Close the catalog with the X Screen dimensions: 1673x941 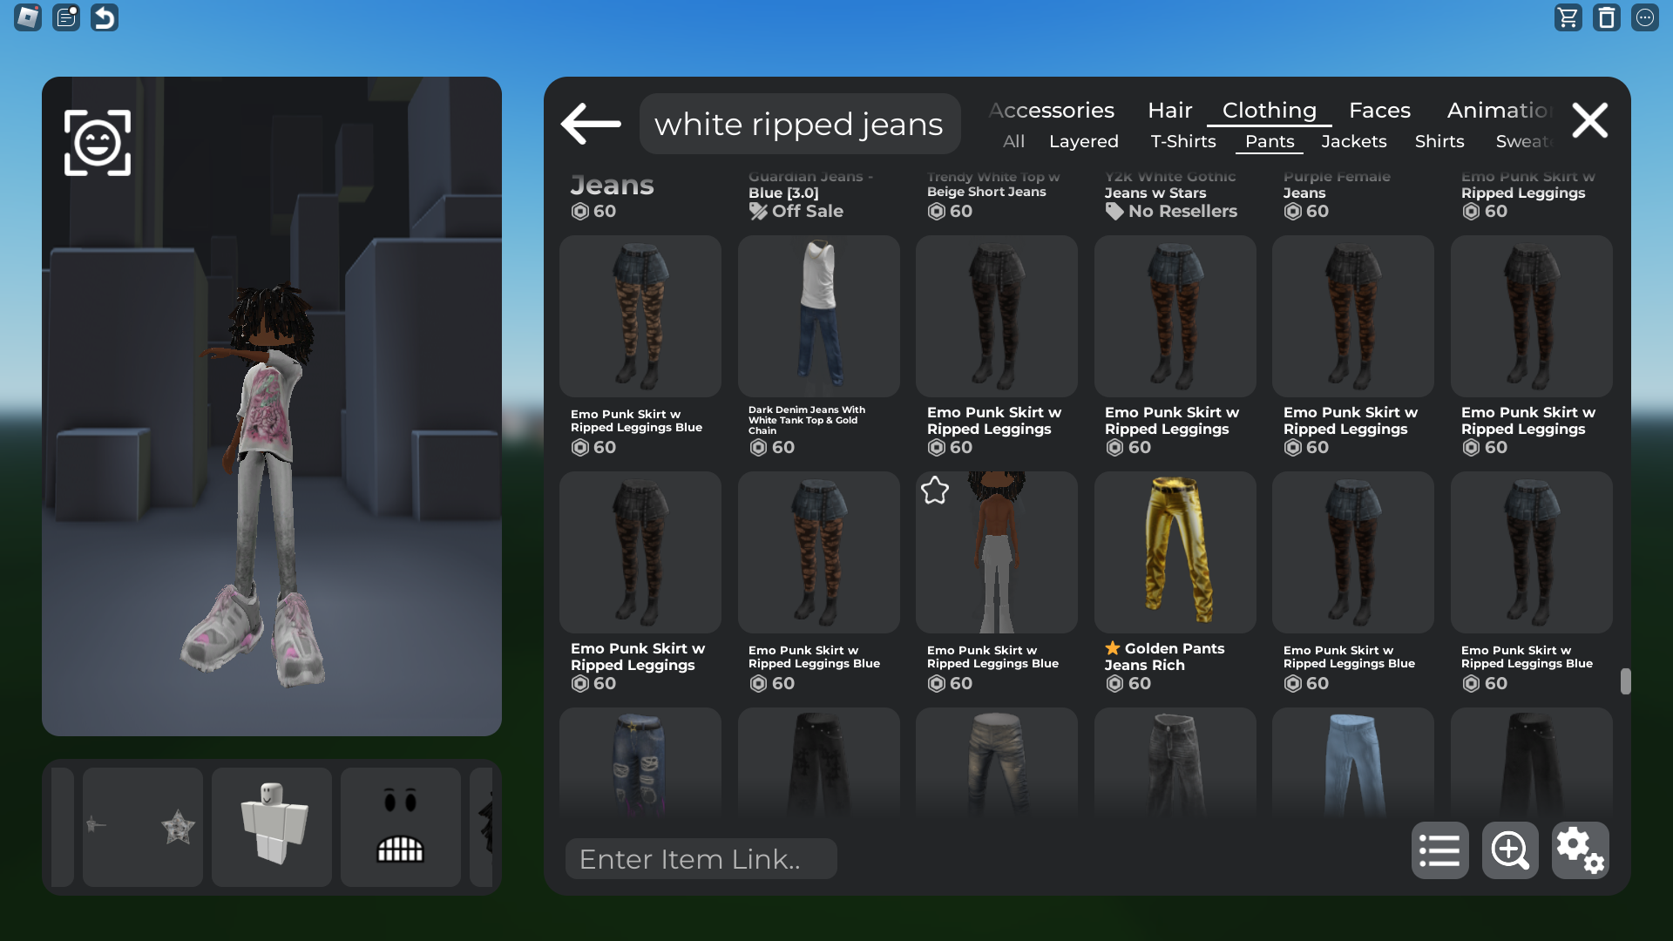(x=1590, y=120)
